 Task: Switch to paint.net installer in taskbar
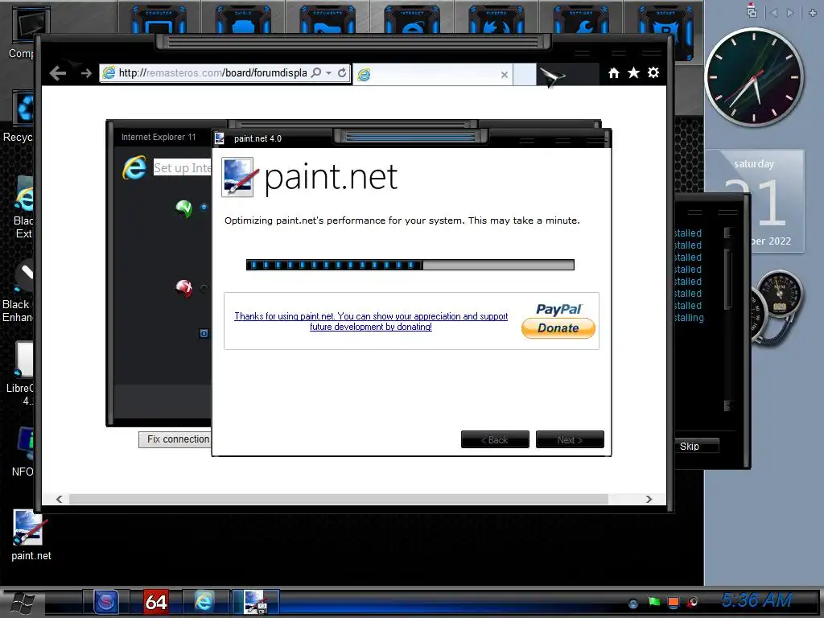(x=256, y=602)
